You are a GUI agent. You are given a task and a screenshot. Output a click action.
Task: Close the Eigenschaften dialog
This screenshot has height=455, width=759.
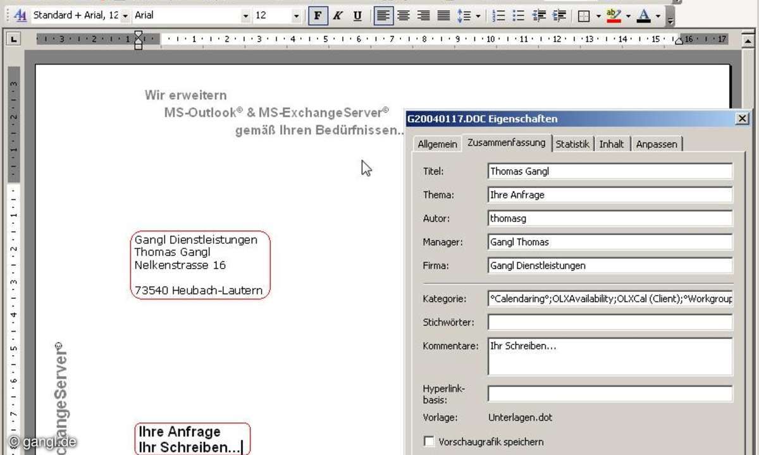pos(742,119)
